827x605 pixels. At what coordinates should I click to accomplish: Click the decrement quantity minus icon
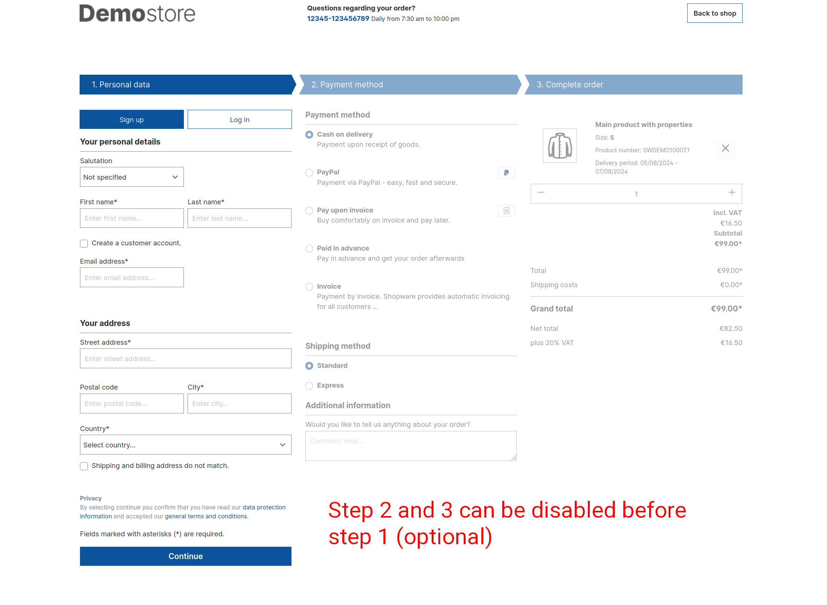[541, 192]
